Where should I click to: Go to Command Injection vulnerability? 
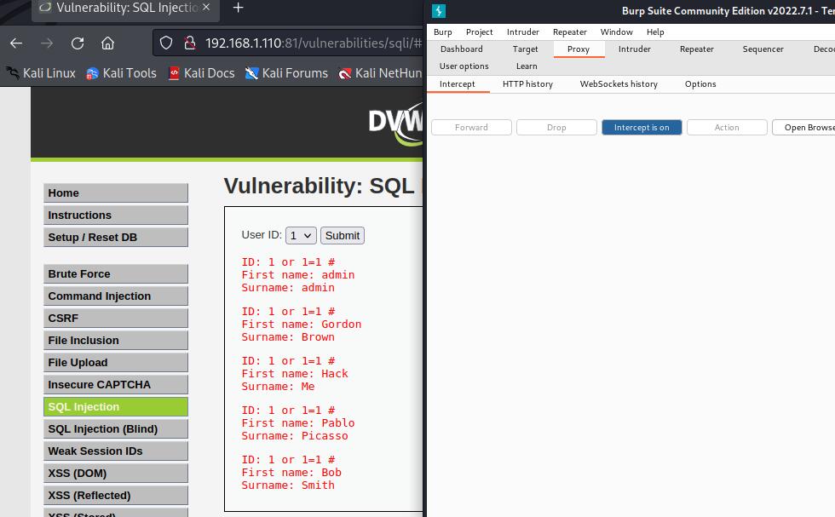tap(116, 296)
